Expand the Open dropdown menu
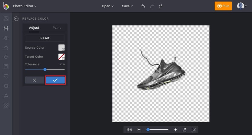The height and width of the screenshot is (135, 252). click(x=108, y=6)
